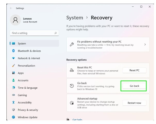Click the back arrow in Settings header
The width and height of the screenshot is (156, 124).
[11, 8]
